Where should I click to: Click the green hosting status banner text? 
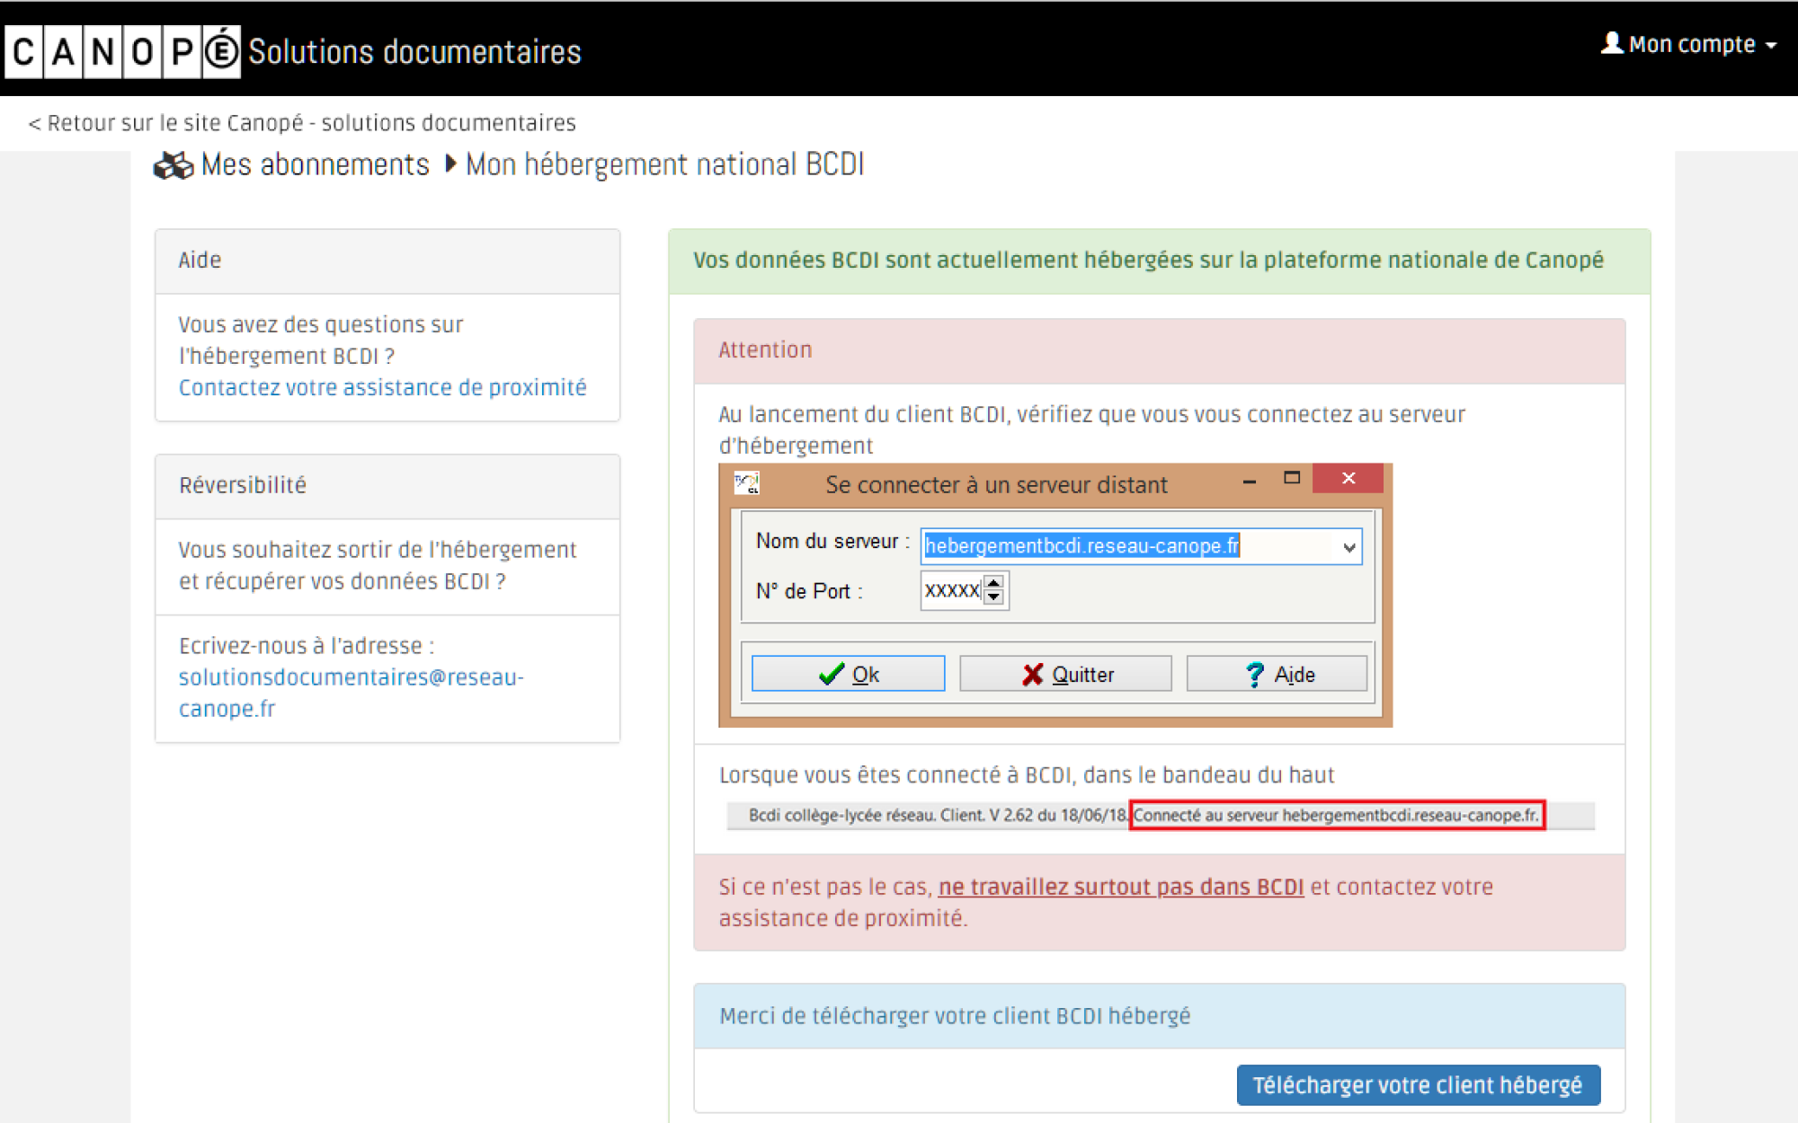(1148, 261)
